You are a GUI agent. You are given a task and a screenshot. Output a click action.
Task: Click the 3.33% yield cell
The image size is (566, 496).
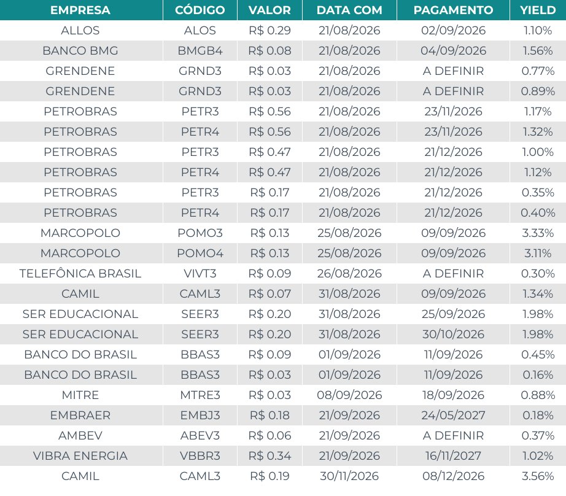click(x=538, y=233)
